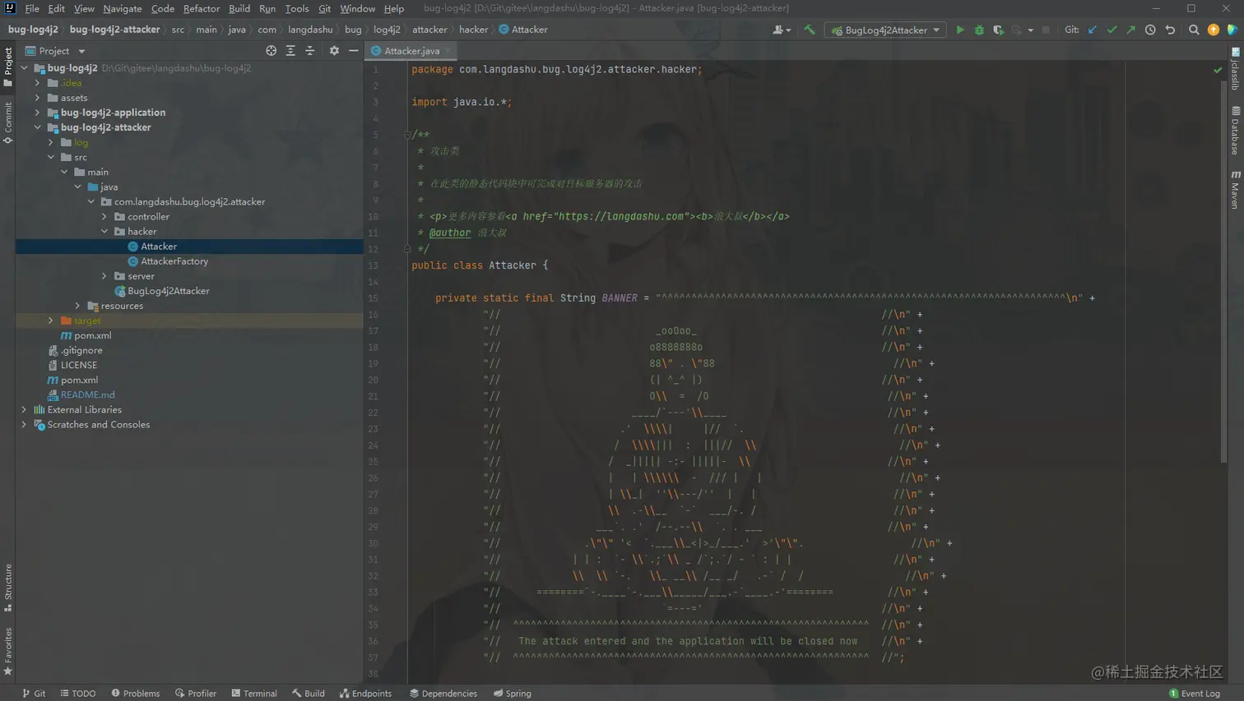Expand Scratches and Consoles node

tap(24, 425)
